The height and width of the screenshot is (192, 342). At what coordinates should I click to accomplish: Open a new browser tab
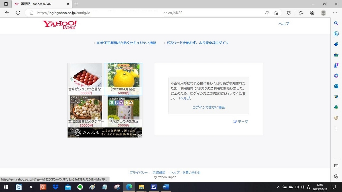point(76,4)
